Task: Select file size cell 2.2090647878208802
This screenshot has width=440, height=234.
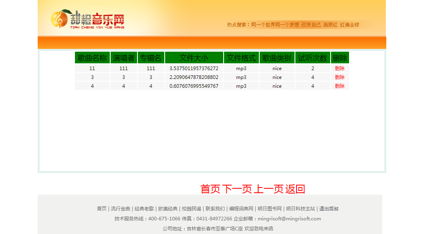Action: [194, 77]
